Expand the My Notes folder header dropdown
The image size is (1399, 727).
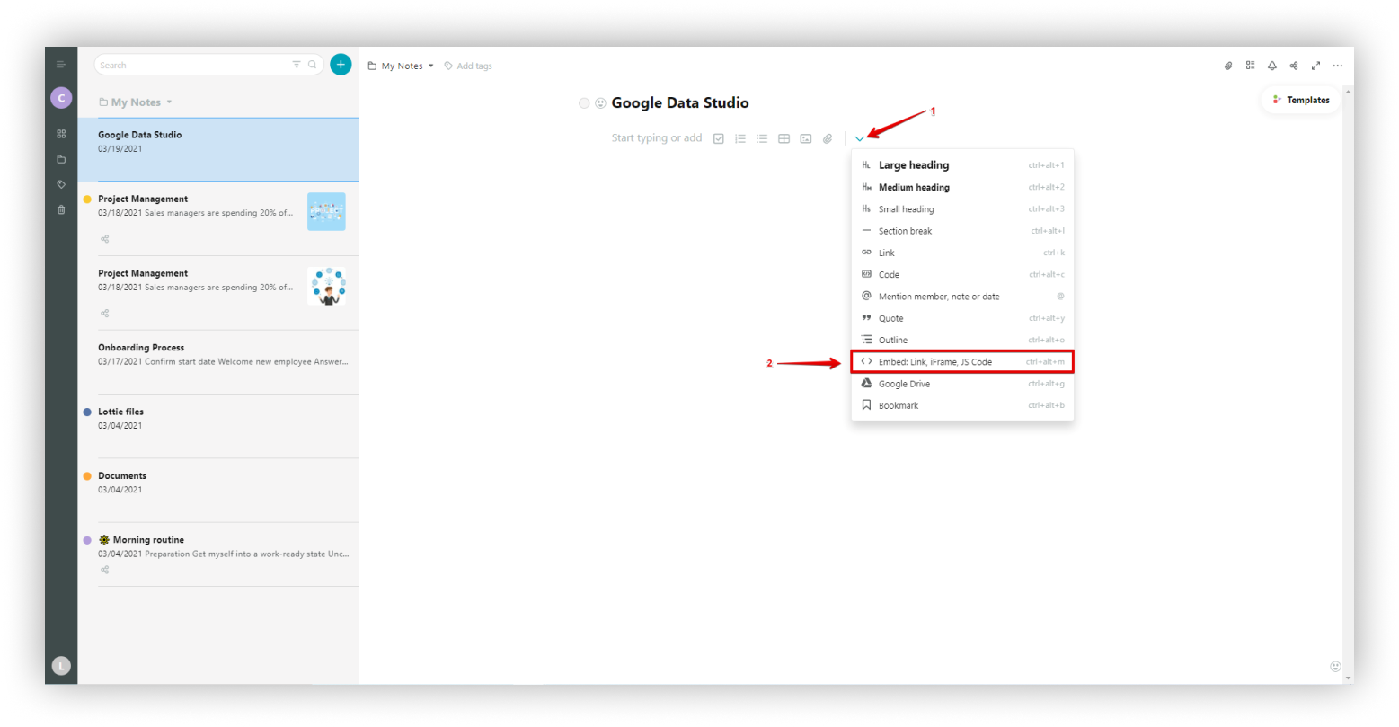pos(136,102)
